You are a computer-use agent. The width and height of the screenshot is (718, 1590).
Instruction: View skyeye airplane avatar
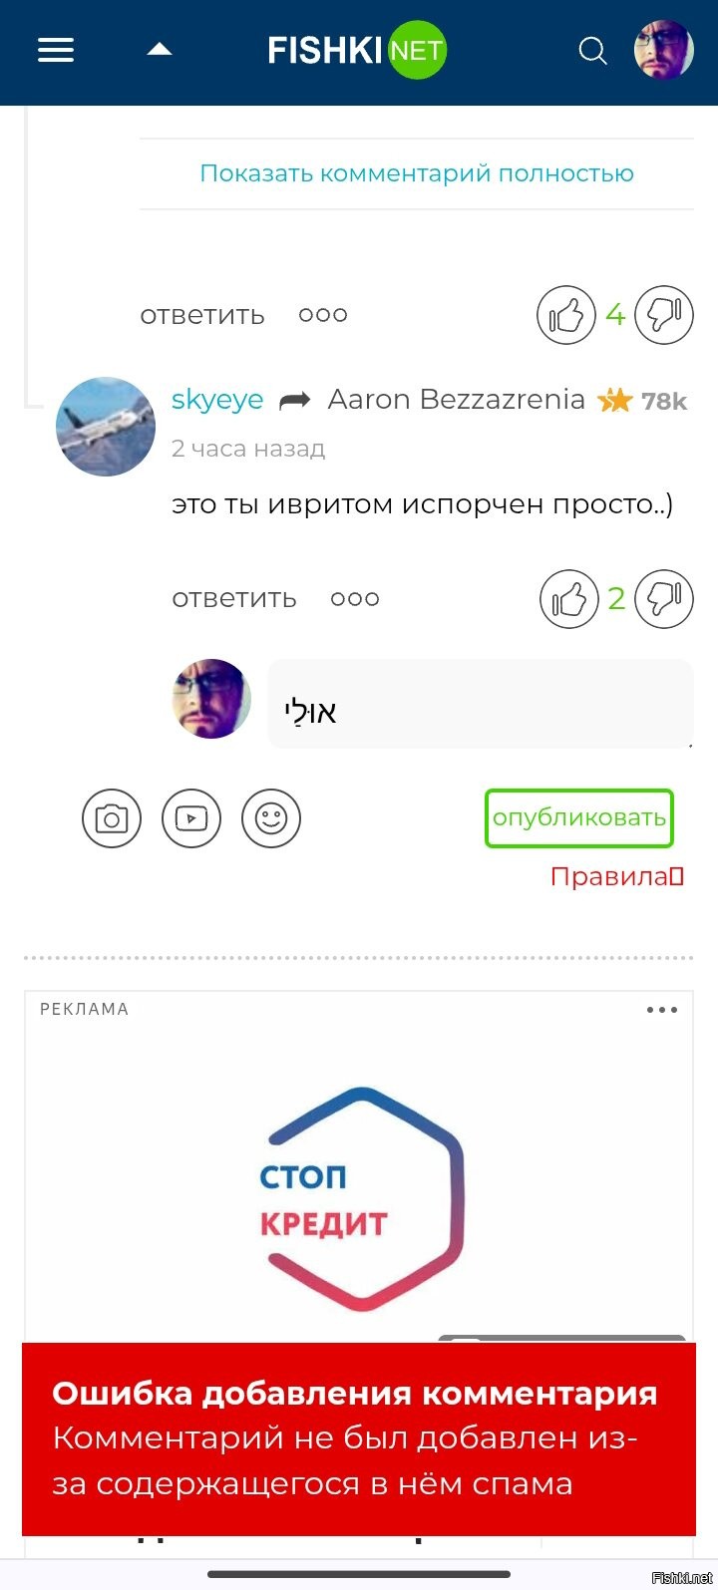pyautogui.click(x=106, y=427)
